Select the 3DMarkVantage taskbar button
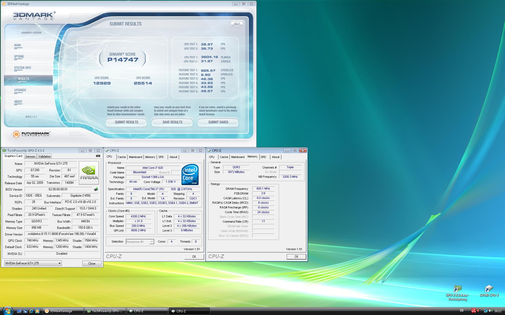 [x=63, y=311]
